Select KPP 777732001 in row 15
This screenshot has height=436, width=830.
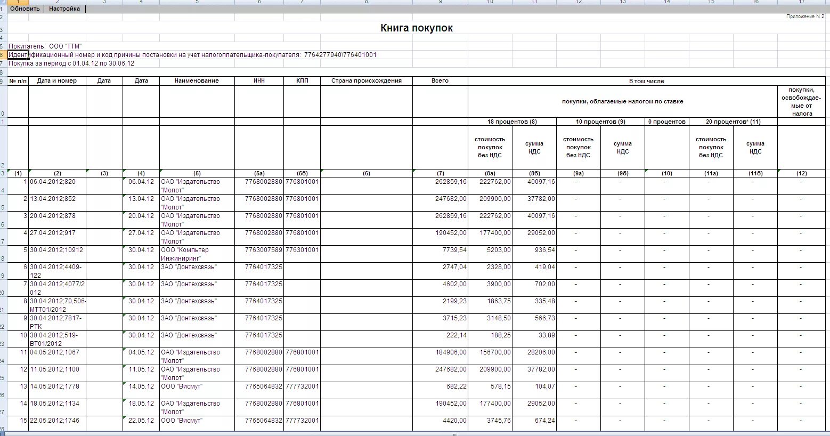[302, 424]
